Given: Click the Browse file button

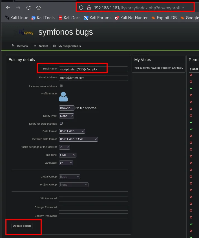Looking at the screenshot, I should [67, 108].
